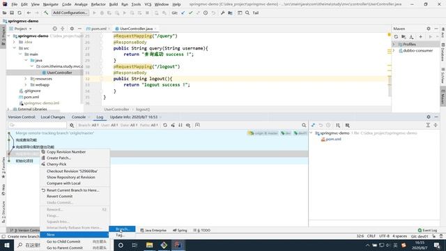
Task: Open Settings via the wrench icon
Action: (x=223, y=13)
